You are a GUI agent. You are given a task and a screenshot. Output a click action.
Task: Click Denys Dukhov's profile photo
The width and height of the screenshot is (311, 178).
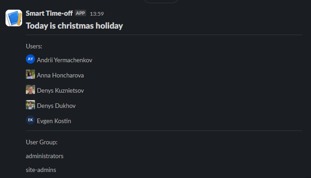pyautogui.click(x=30, y=105)
